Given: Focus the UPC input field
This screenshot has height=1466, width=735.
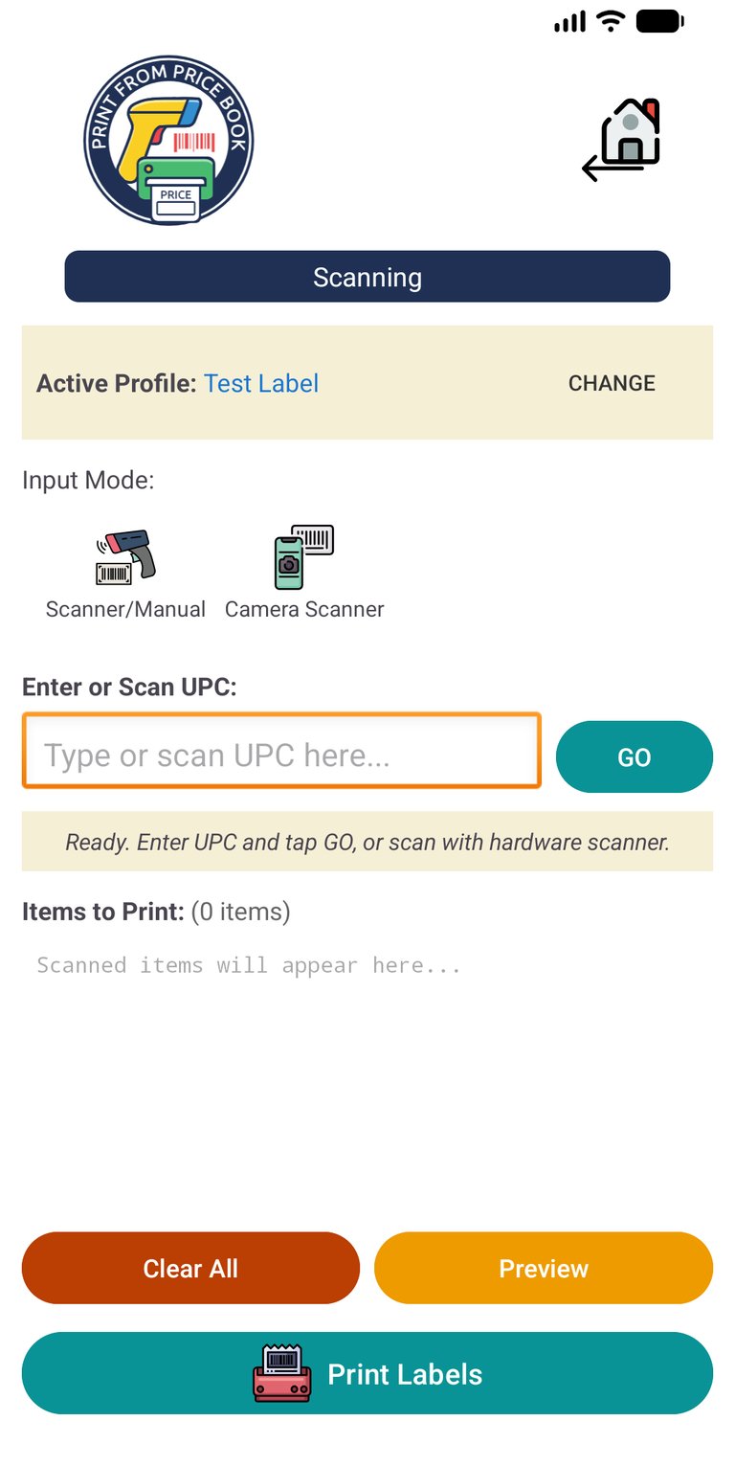Looking at the screenshot, I should 281,756.
